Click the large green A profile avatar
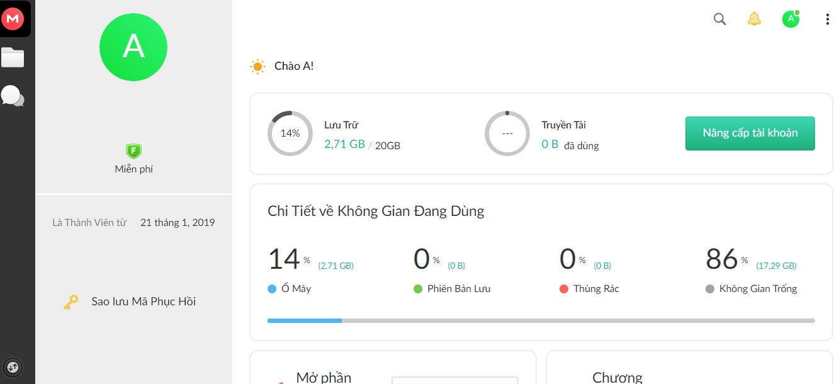 (x=133, y=47)
